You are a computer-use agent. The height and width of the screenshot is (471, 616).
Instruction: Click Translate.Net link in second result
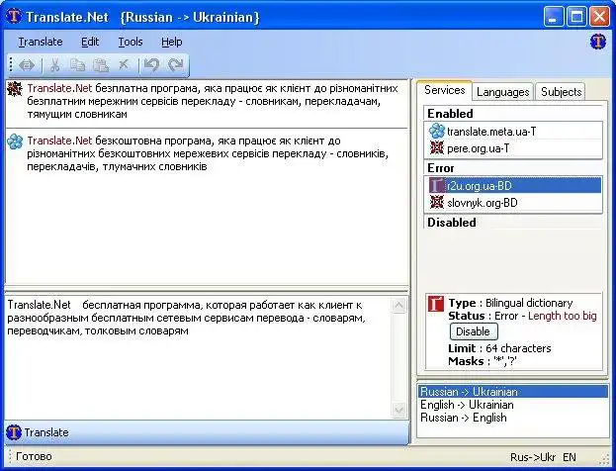tap(59, 141)
